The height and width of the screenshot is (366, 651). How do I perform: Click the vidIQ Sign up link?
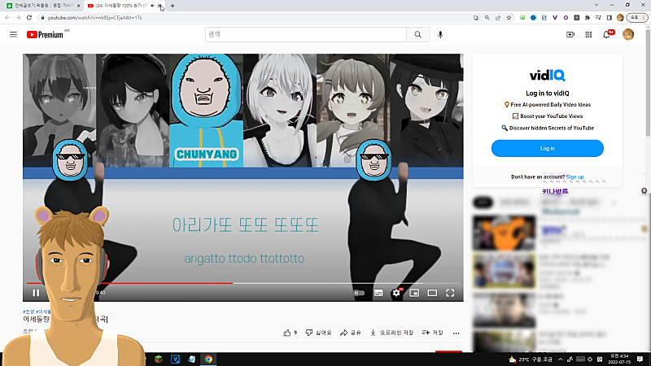575,176
